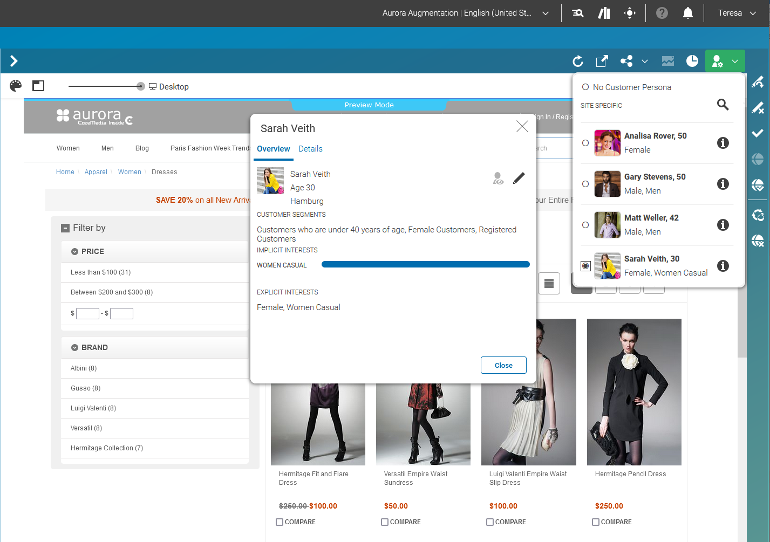Click the web analytics icon in the toolbar
Viewport: 770px width, 542px height.
[x=668, y=61]
